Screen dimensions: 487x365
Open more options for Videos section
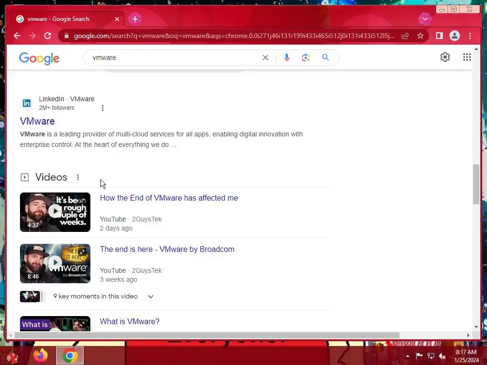[x=78, y=177]
